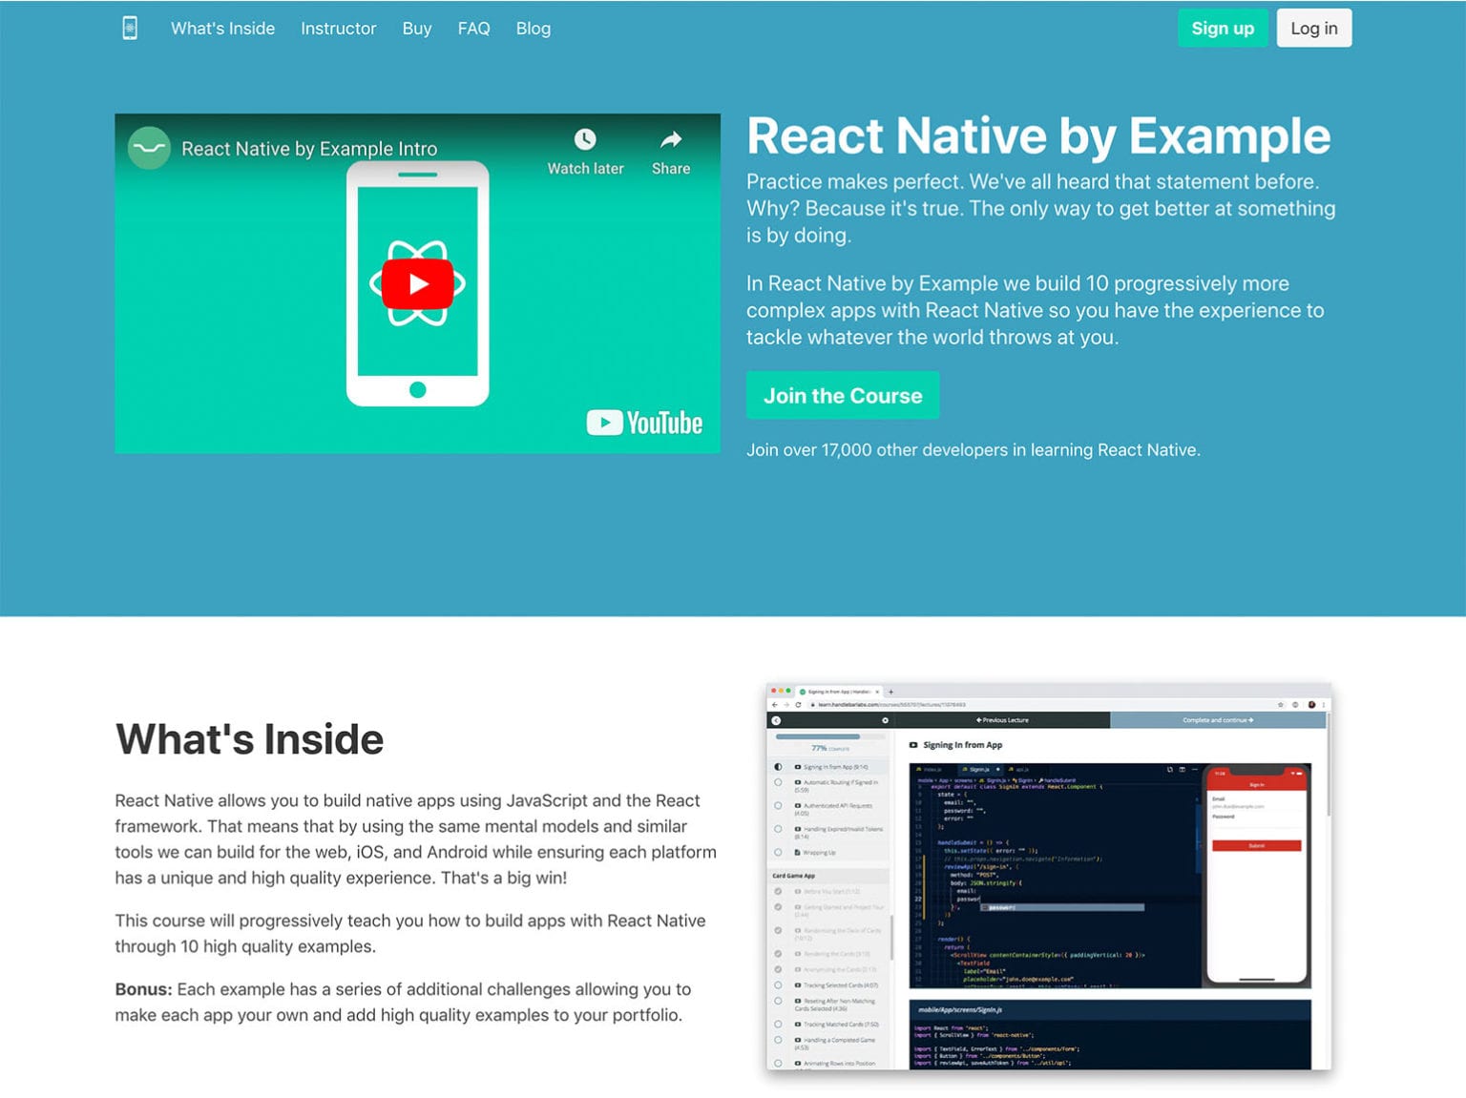The image size is (1466, 1098).
Task: Check off the 'Automatic Routing if Signed In' lecture
Action: coord(778,782)
